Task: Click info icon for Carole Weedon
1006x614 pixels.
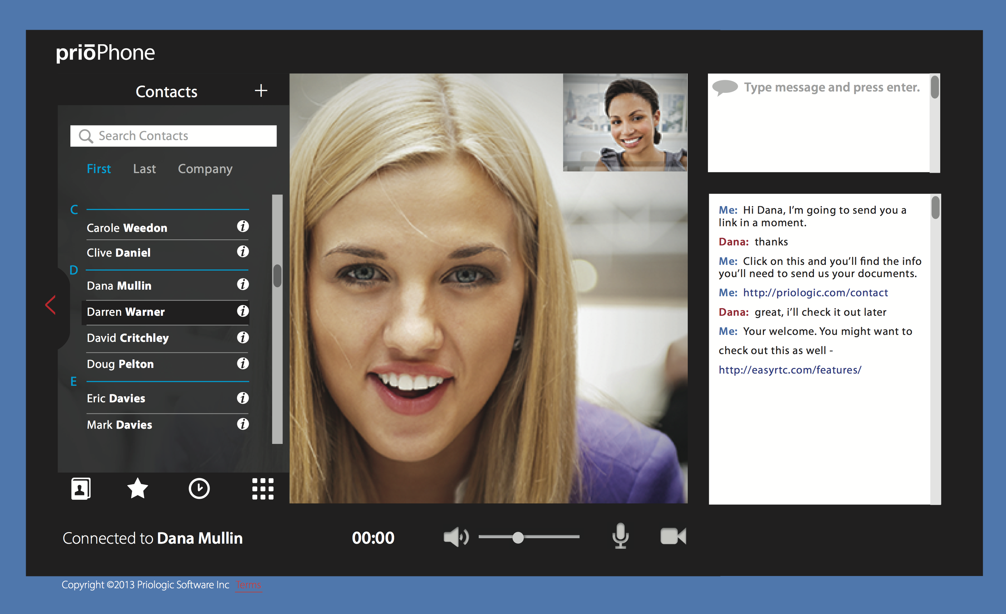Action: click(243, 227)
